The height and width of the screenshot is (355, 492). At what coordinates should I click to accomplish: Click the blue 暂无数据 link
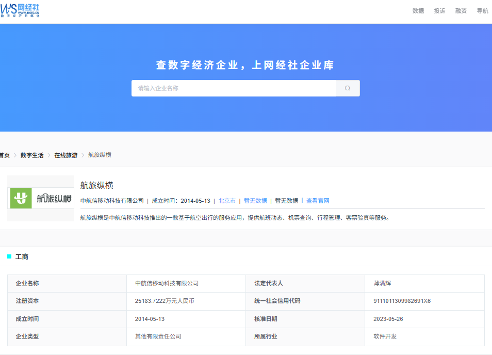(255, 201)
